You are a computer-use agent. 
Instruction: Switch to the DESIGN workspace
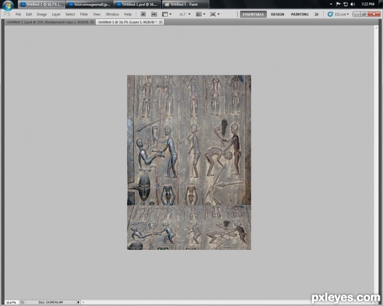(x=278, y=14)
